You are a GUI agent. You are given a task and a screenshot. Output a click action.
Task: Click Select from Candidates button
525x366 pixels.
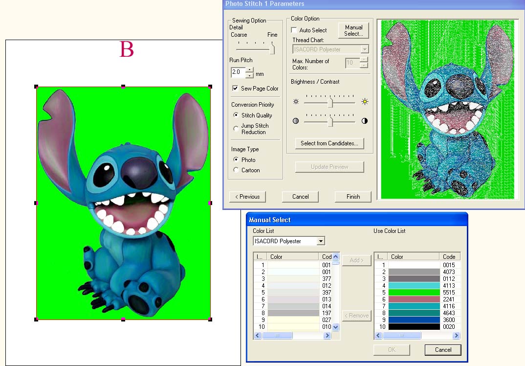coord(329,143)
